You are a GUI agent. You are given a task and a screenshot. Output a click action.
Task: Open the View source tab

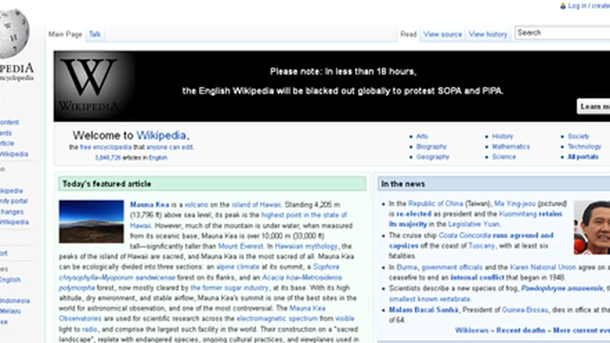pos(442,34)
